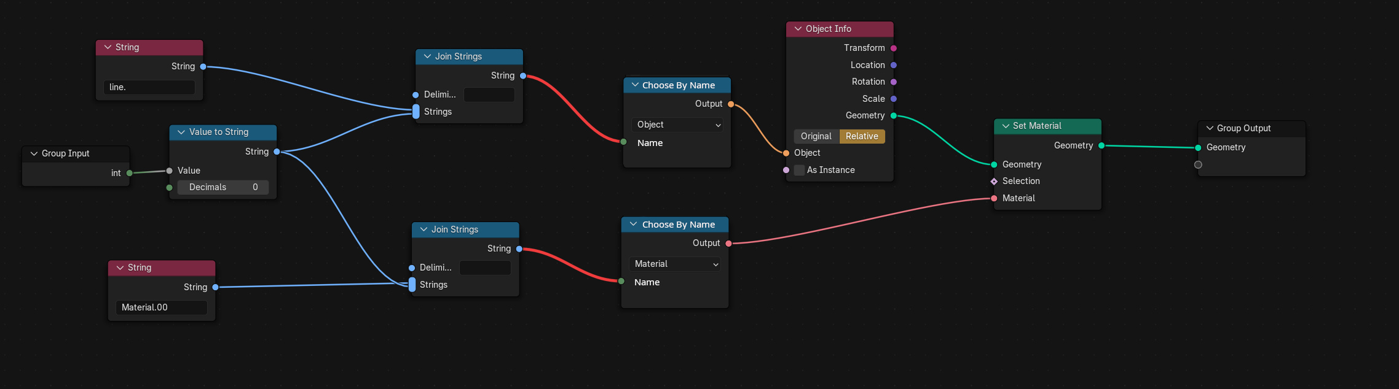Viewport: 1399px width, 389px height.
Task: Collapse the Value to String node
Action: (181, 132)
